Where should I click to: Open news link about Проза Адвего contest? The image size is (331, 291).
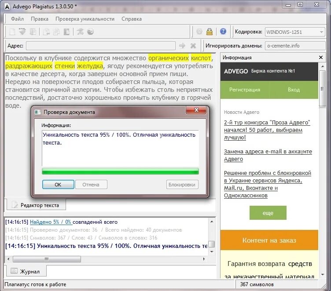pyautogui.click(x=267, y=130)
